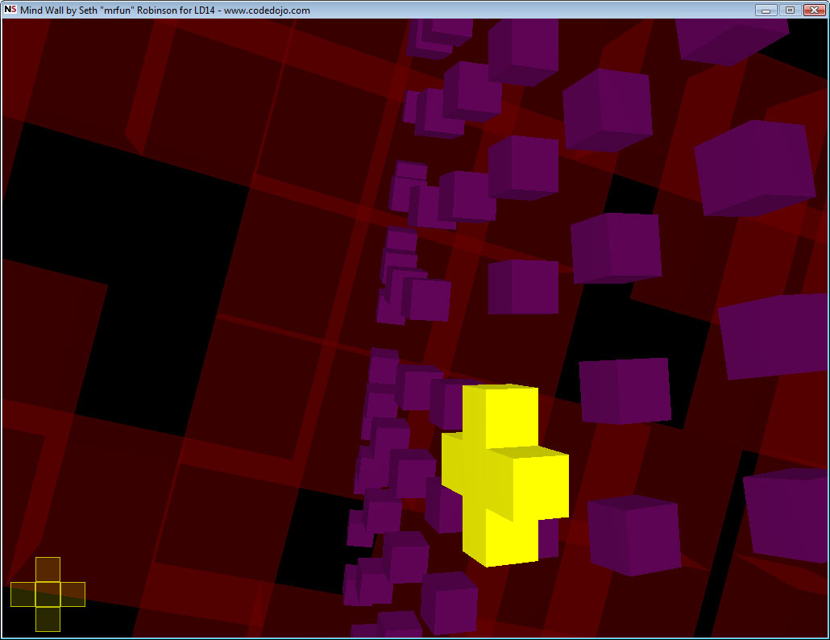Click the "Mind Wall by Seth" window title
The width and height of the screenshot is (830, 640).
pos(165,10)
